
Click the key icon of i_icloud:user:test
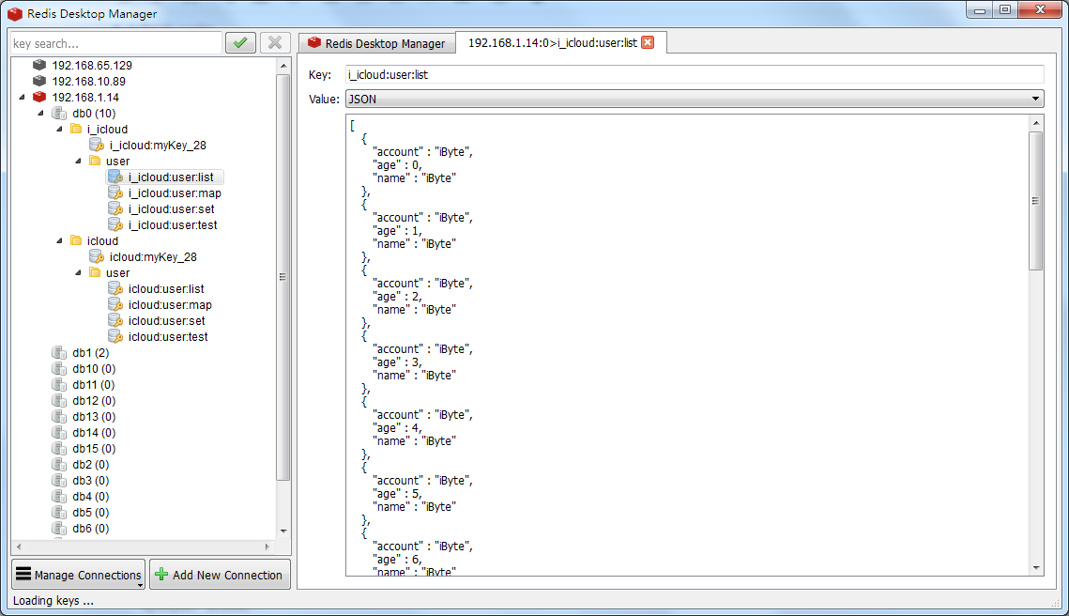pos(115,224)
